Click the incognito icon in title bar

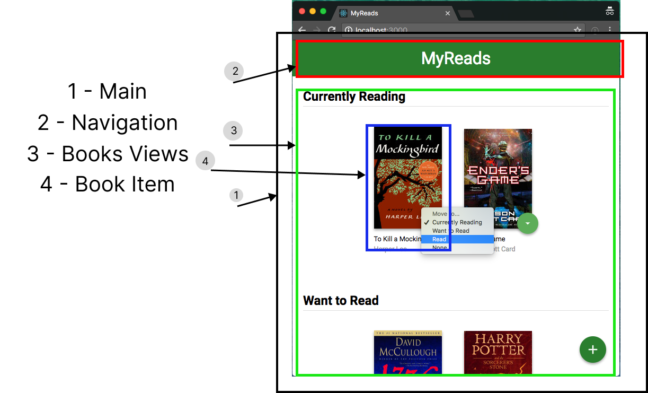pyautogui.click(x=610, y=11)
